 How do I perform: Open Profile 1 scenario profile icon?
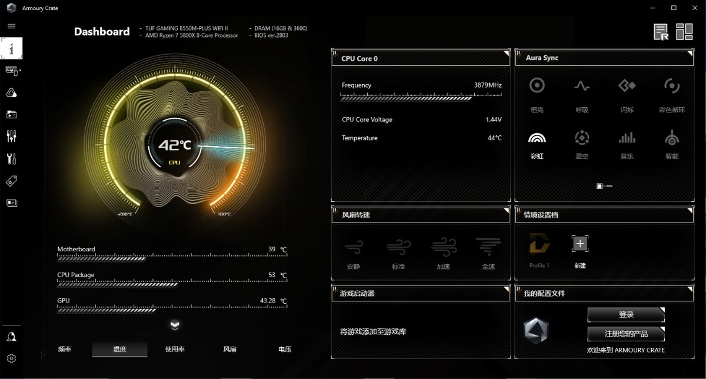pyautogui.click(x=540, y=244)
